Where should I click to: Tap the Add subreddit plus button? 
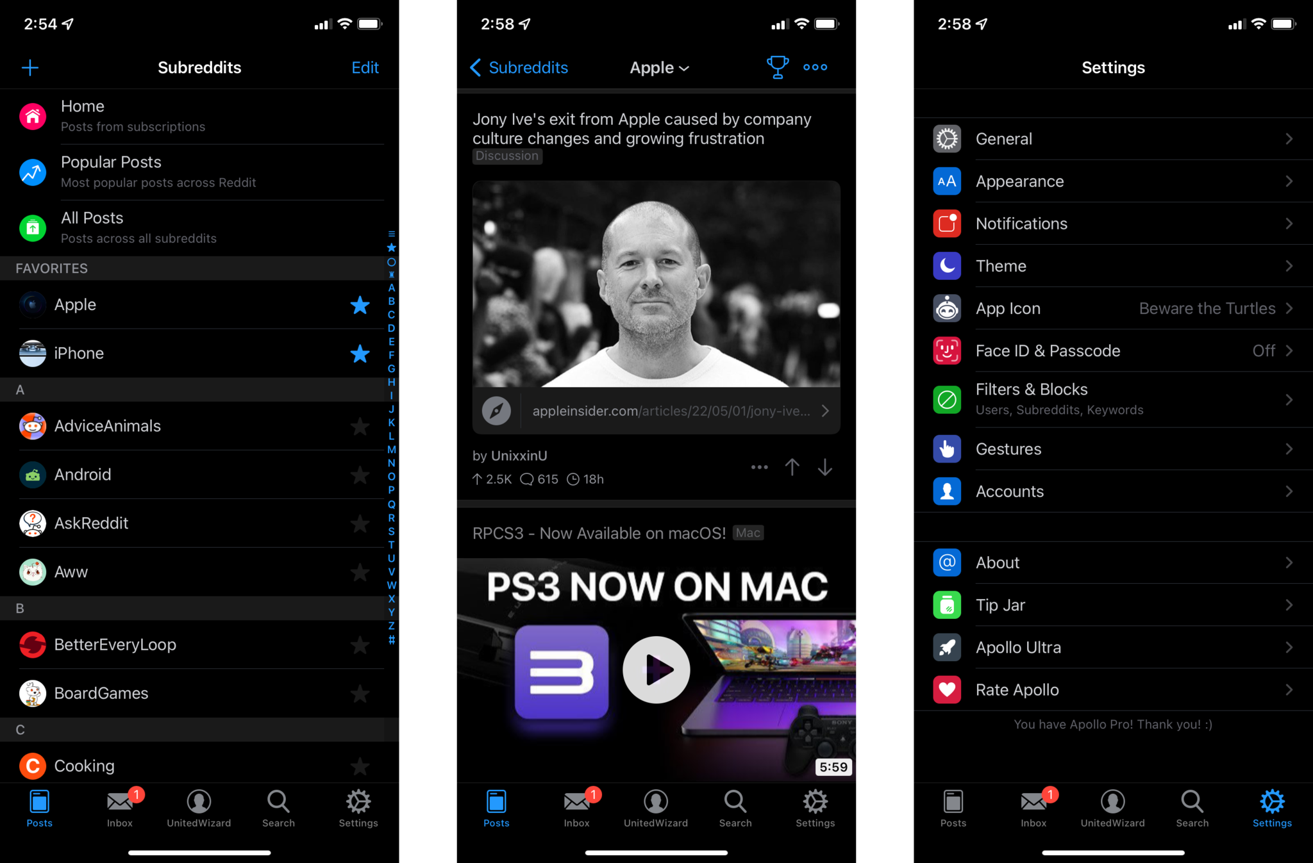30,67
